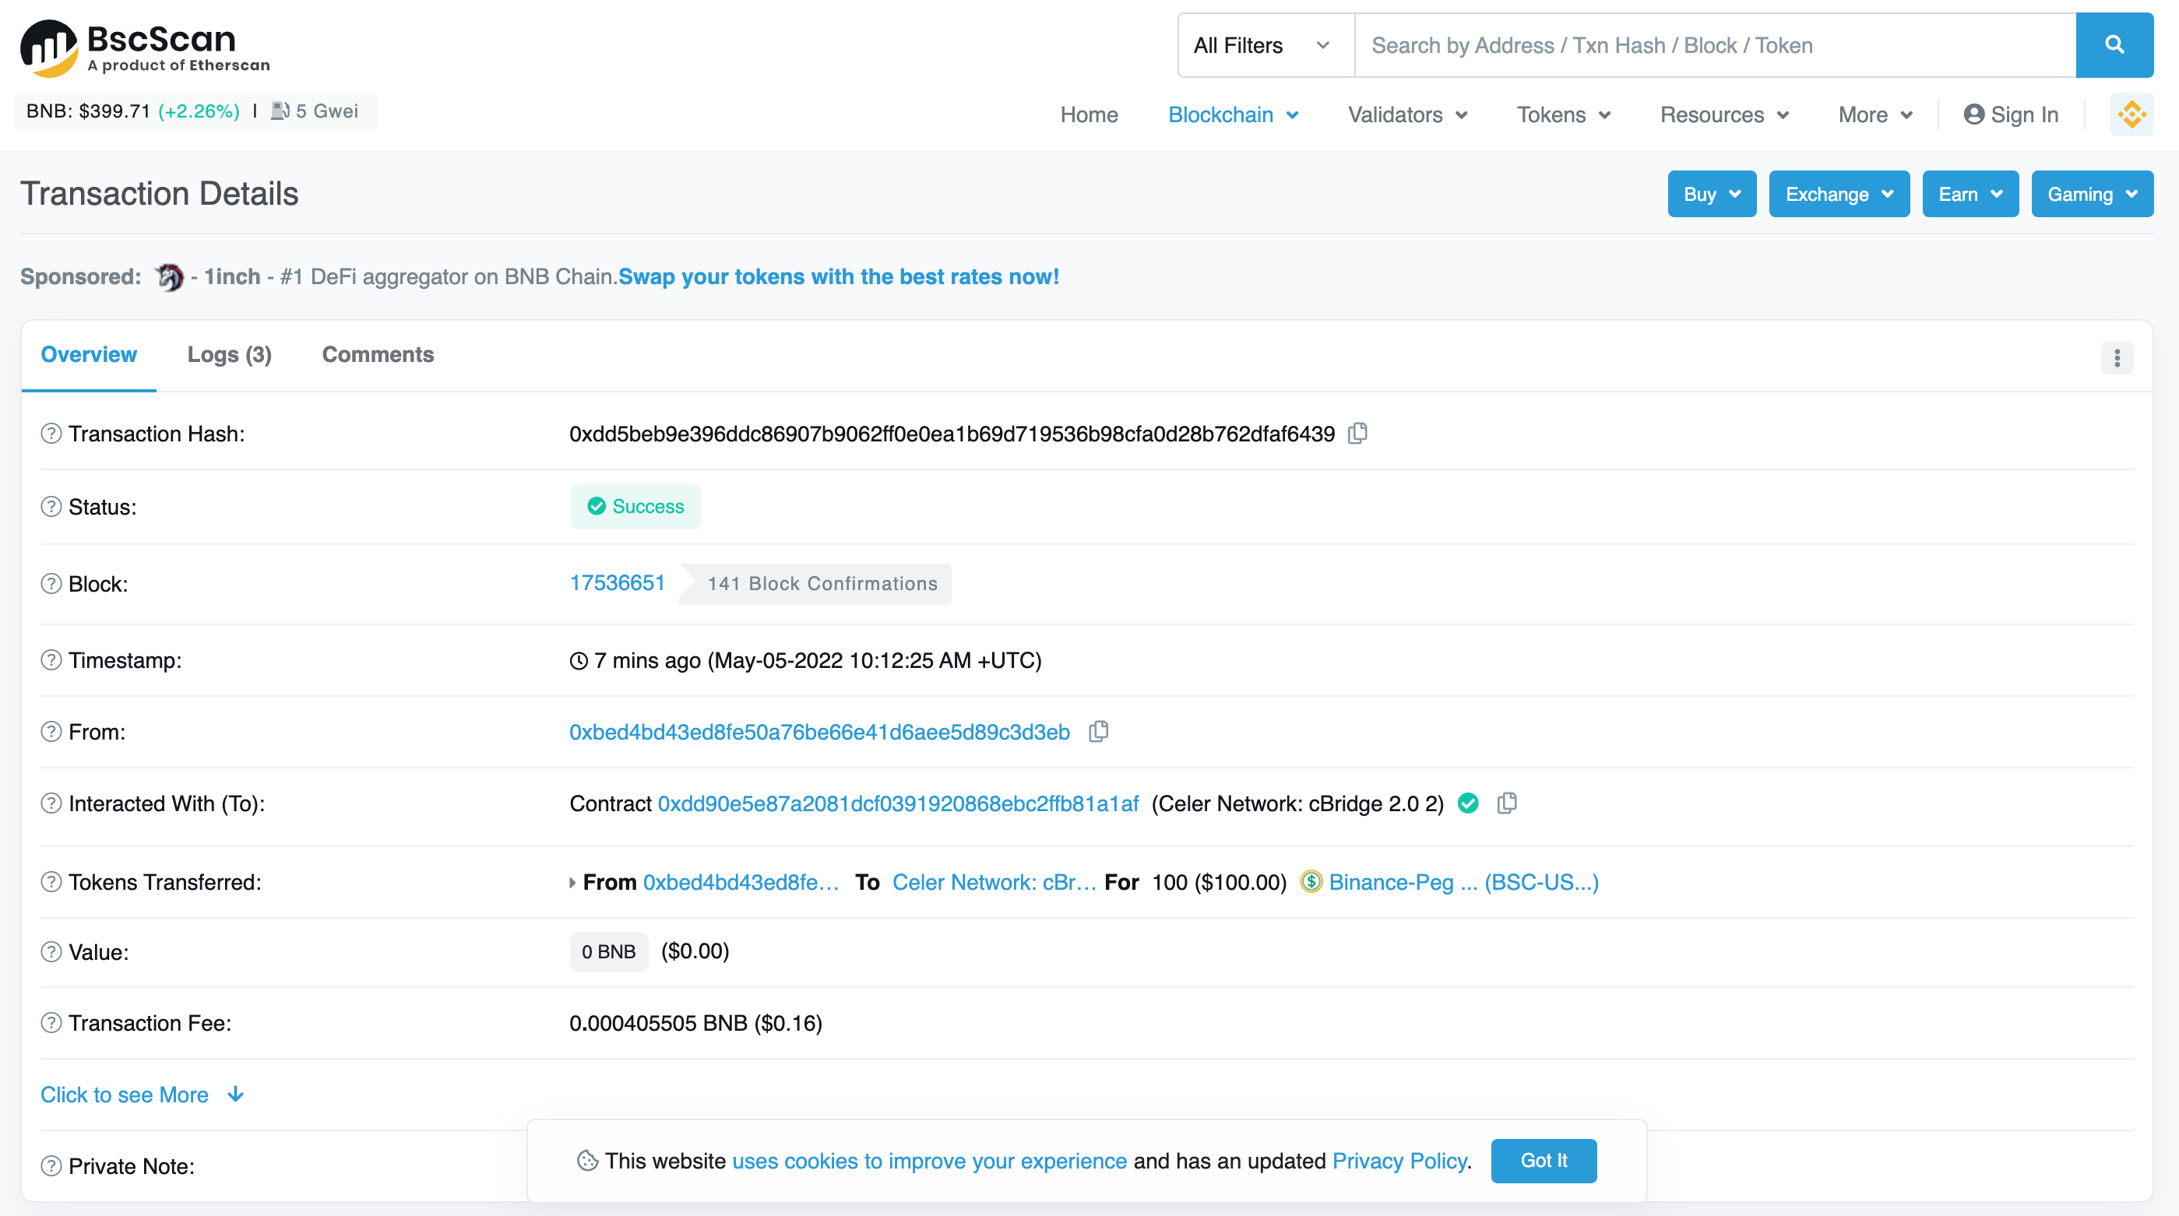Expand the Tokens Transferred arrow
This screenshot has width=2179, height=1216.
point(572,883)
